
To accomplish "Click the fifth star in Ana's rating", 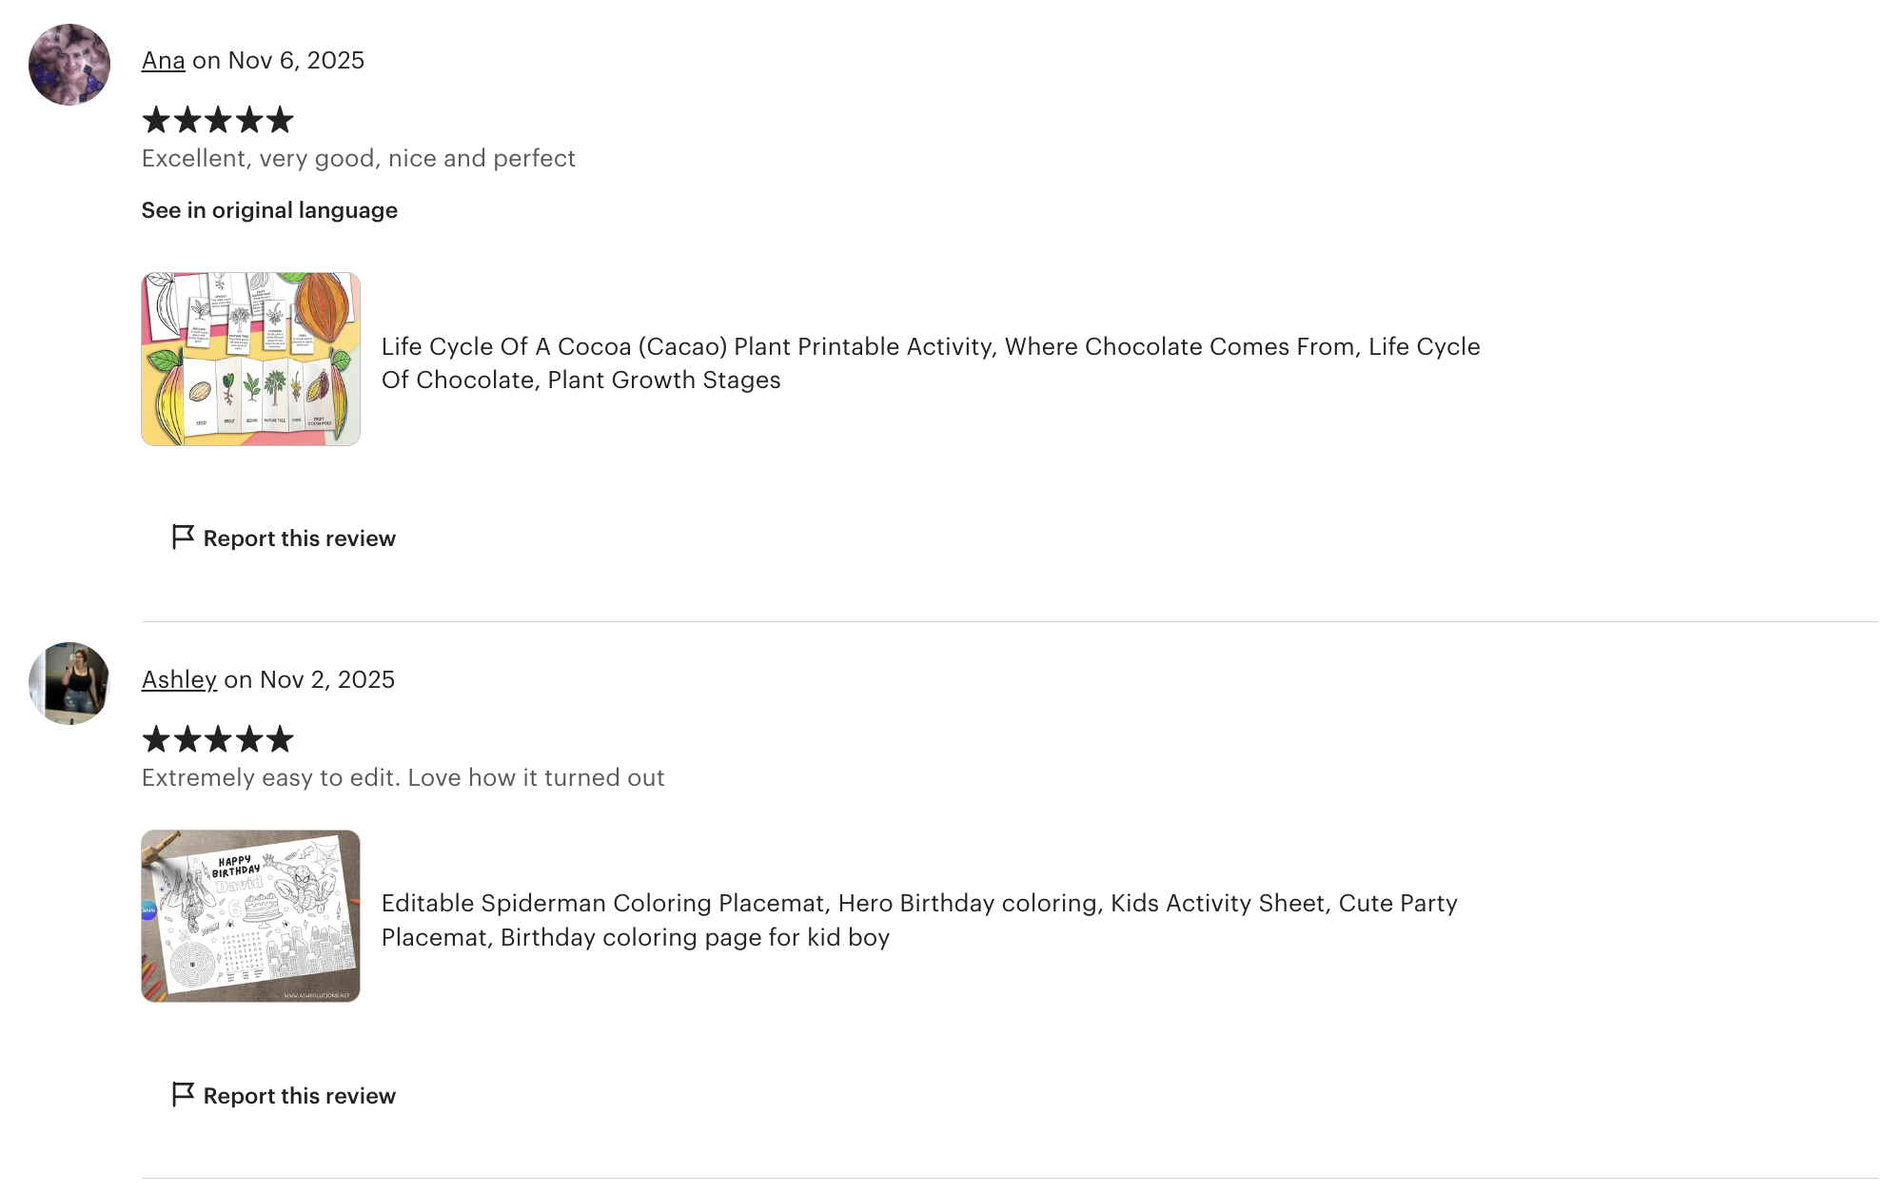I will coord(280,121).
